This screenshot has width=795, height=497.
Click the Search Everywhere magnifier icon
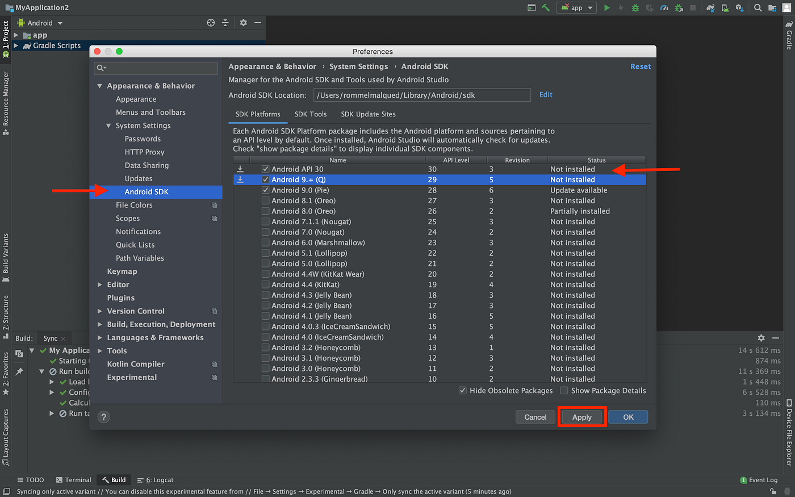[x=758, y=8]
